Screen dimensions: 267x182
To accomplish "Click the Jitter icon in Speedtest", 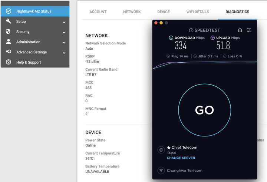I will click(195, 56).
